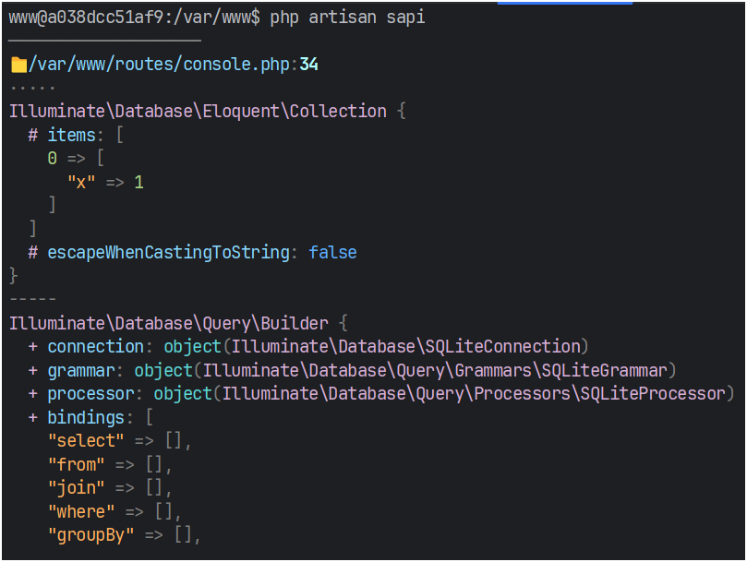Click the hash symbol before items

point(32,136)
